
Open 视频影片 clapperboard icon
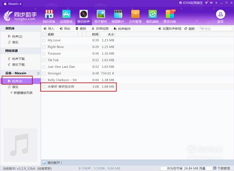(x=118, y=14)
